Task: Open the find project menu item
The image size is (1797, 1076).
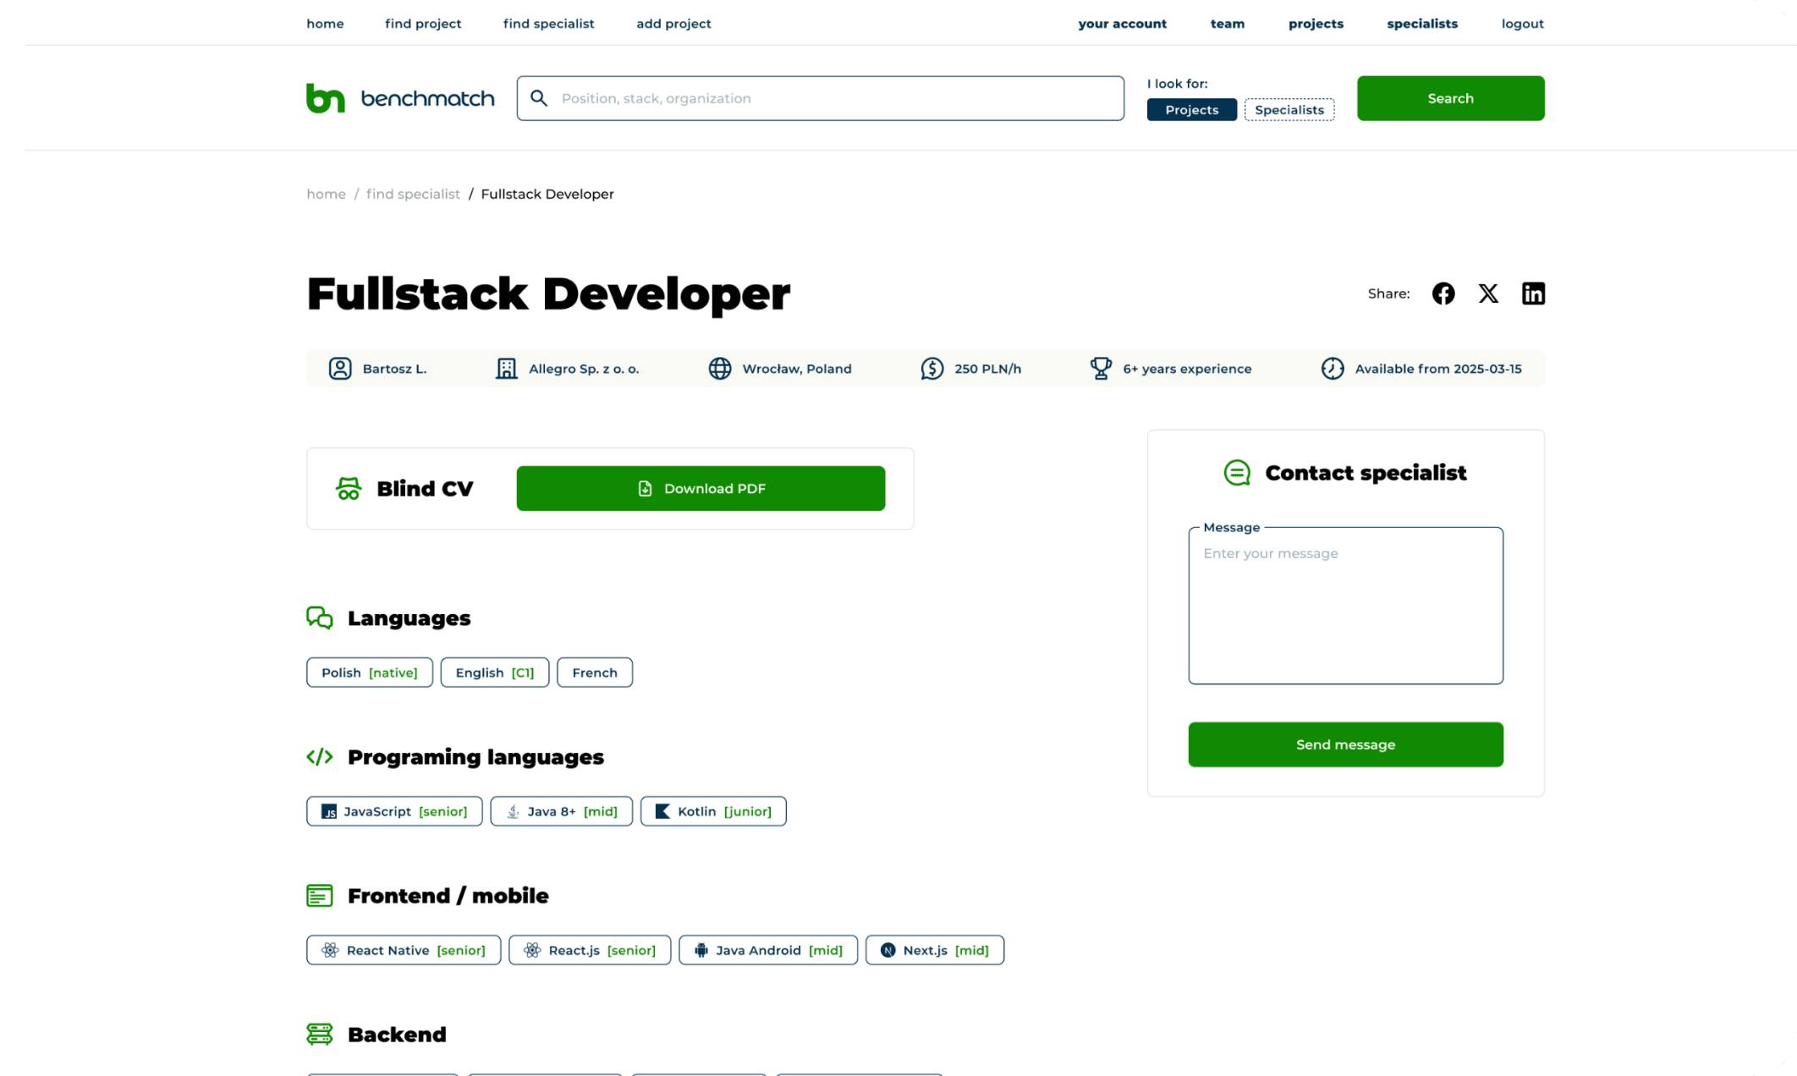Action: (423, 24)
